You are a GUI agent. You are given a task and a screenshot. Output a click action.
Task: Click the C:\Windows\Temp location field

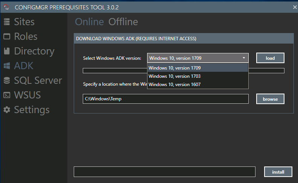point(166,99)
